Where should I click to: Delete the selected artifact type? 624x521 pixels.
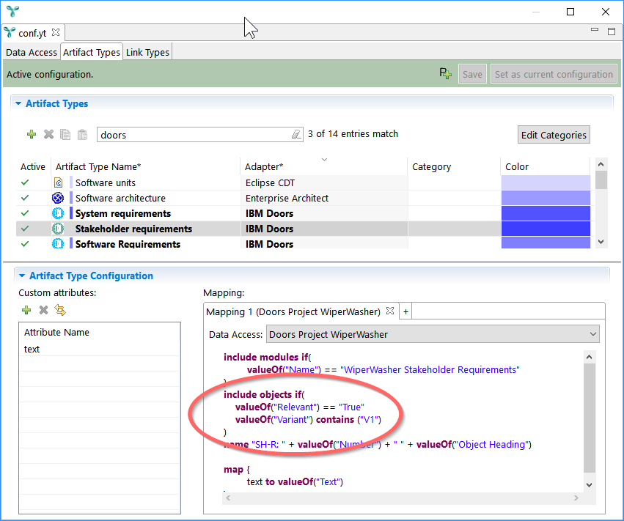pyautogui.click(x=48, y=134)
